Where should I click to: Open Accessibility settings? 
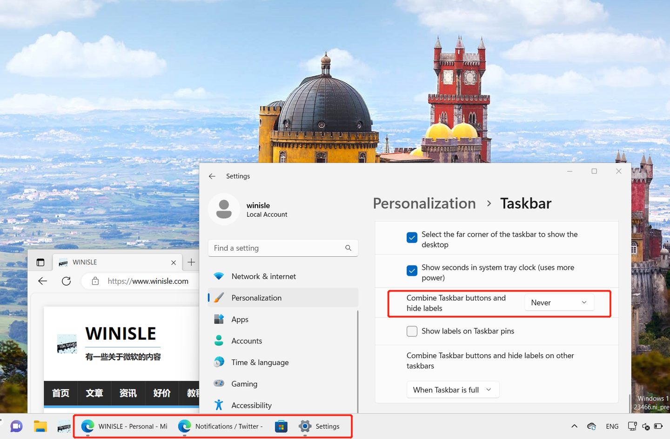[252, 405]
